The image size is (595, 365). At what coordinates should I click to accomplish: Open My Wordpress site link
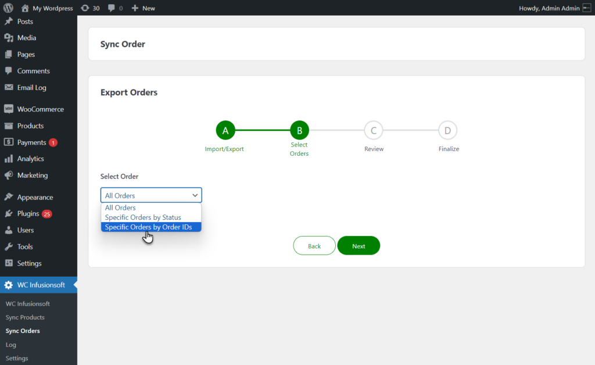(53, 8)
